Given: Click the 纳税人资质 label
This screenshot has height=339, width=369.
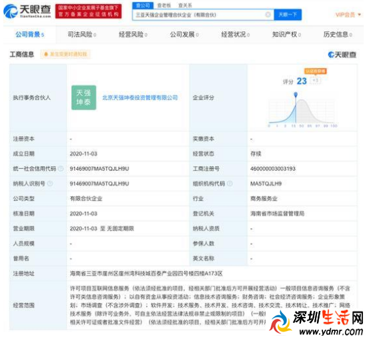Looking at the screenshot, I should pos(206,229).
